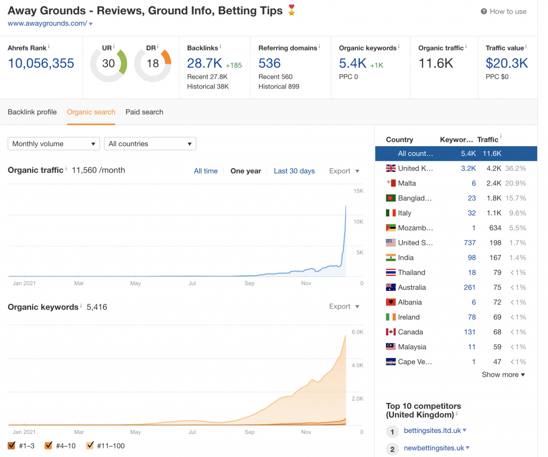548x457 pixels.
Task: Open the 5.4K organic keywords report
Action: pyautogui.click(x=353, y=63)
